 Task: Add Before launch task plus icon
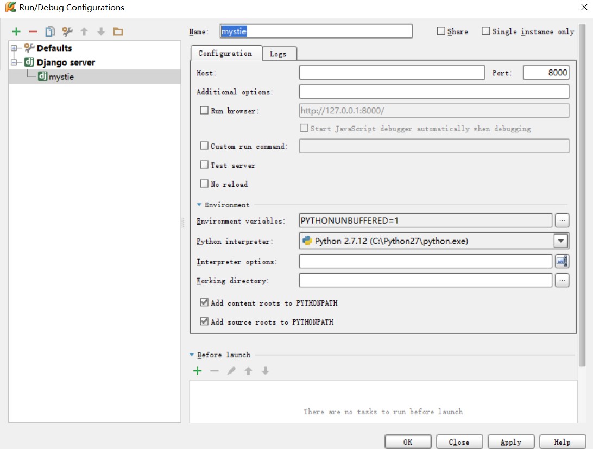[x=198, y=371]
